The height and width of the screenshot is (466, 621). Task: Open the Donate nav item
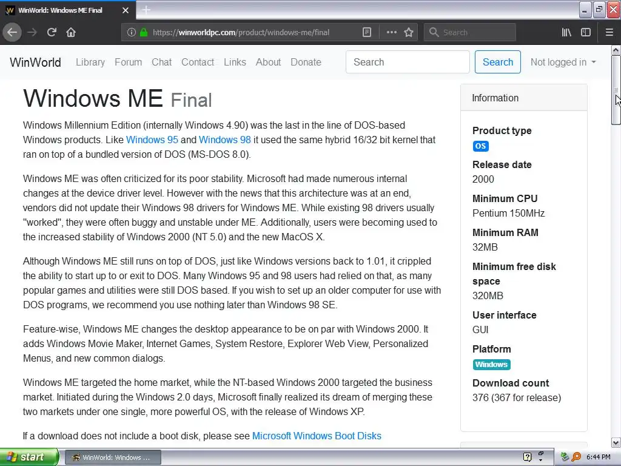click(x=306, y=62)
